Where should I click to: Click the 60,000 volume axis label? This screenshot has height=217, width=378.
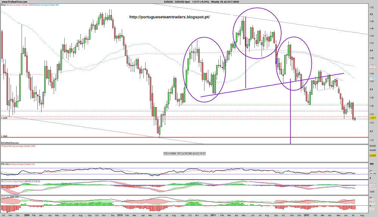pyautogui.click(x=372, y=146)
